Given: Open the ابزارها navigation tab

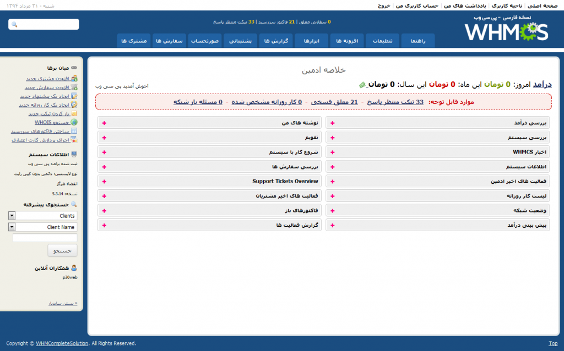Looking at the screenshot, I should [312, 41].
